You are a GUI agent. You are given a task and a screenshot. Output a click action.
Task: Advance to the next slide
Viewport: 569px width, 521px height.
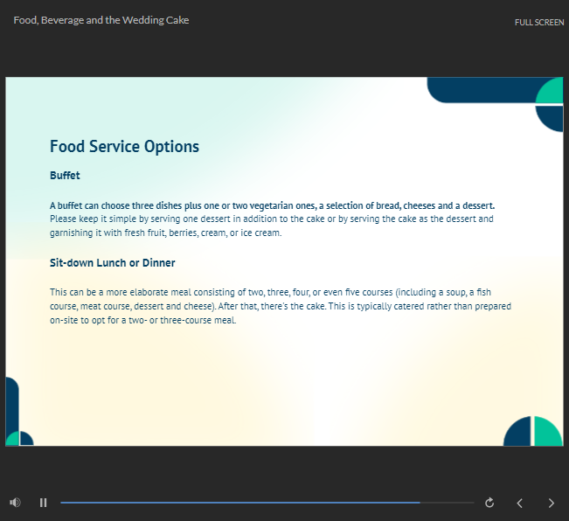click(x=551, y=503)
